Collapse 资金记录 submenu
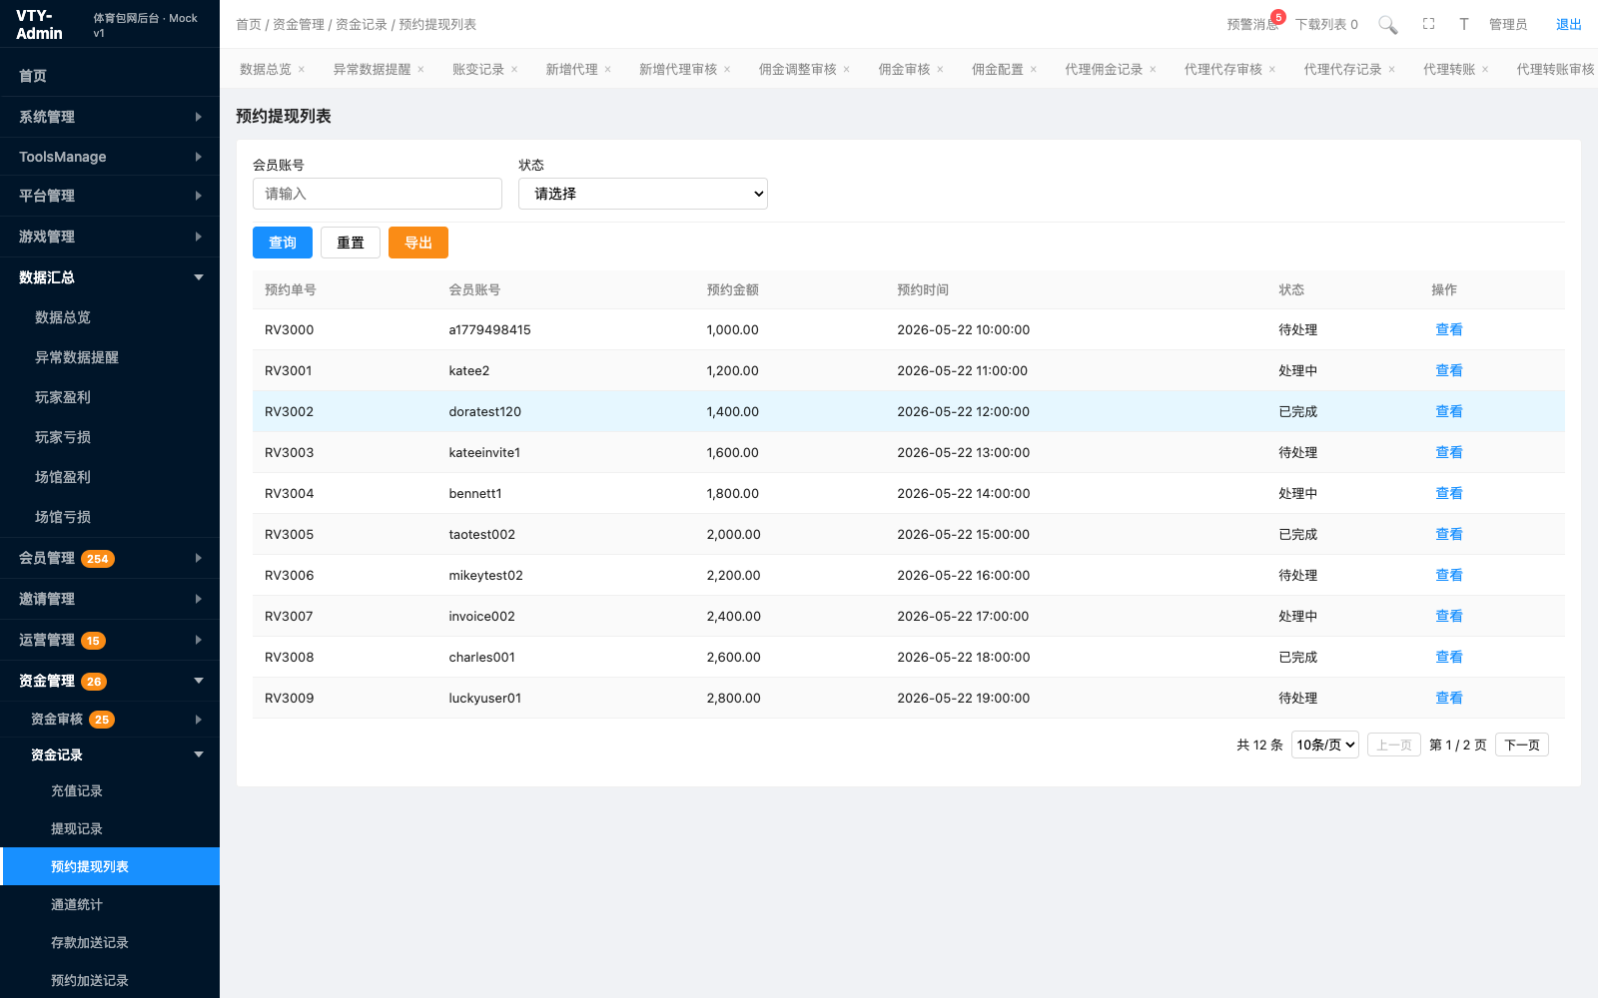Image resolution: width=1598 pixels, height=998 pixels. (110, 754)
